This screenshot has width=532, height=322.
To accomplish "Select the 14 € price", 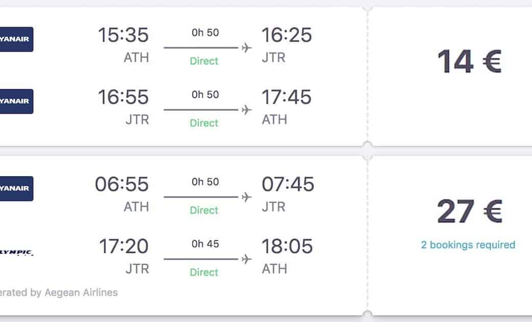I will pos(469,62).
